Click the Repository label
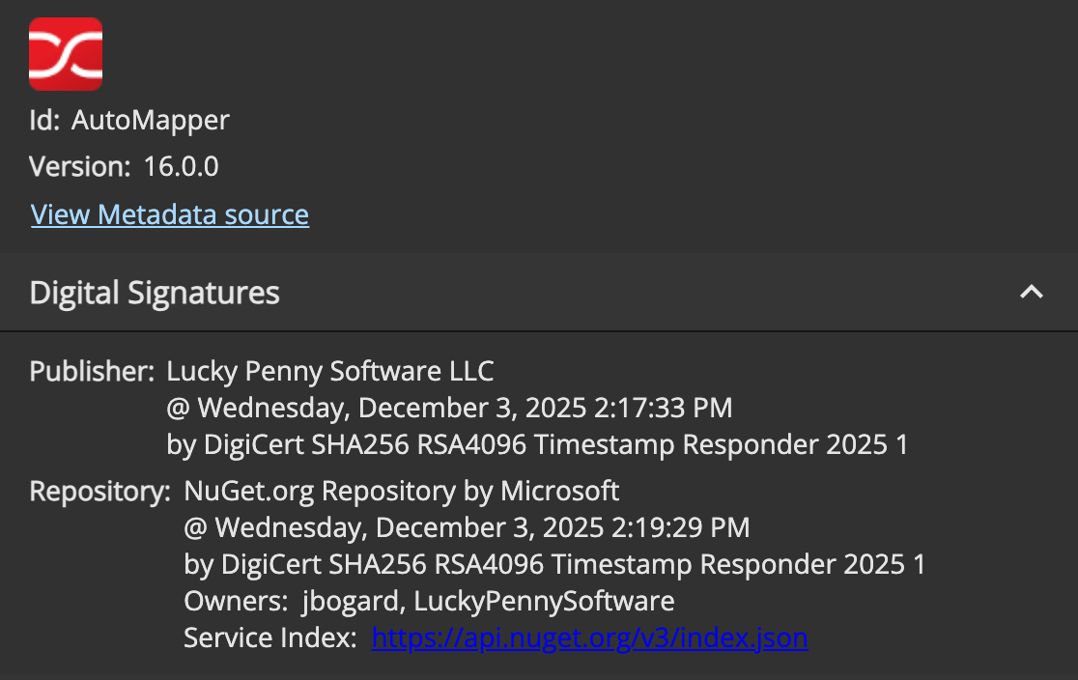1078x680 pixels. pos(100,491)
